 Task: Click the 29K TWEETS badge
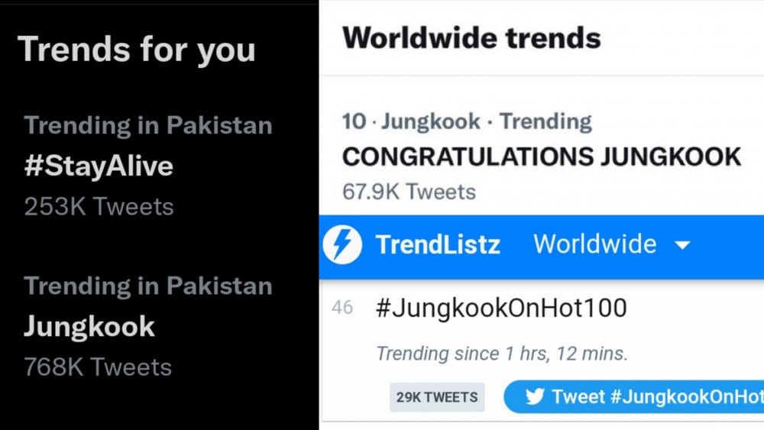coord(437,397)
